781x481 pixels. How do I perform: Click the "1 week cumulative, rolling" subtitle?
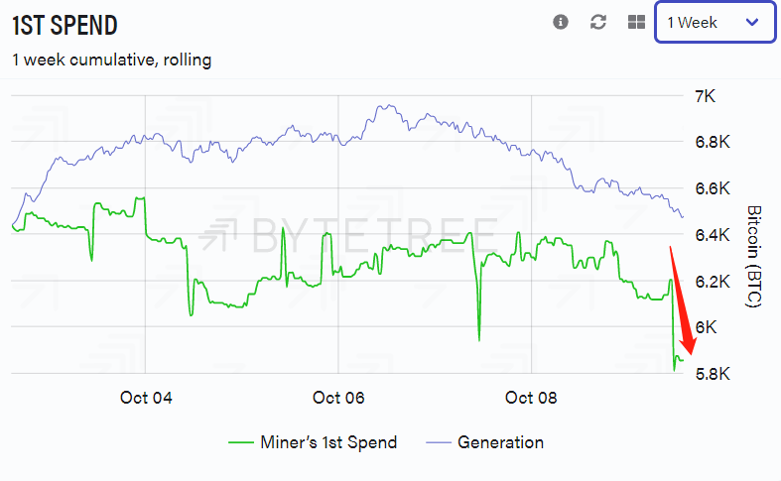(x=111, y=60)
